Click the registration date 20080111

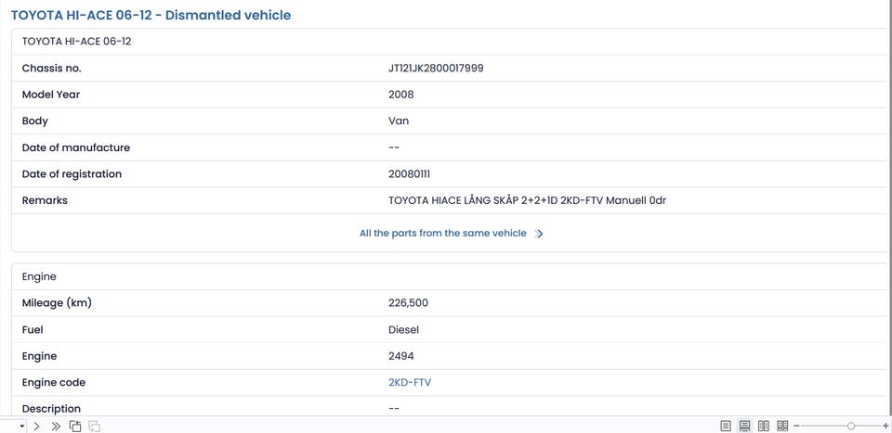pyautogui.click(x=409, y=174)
